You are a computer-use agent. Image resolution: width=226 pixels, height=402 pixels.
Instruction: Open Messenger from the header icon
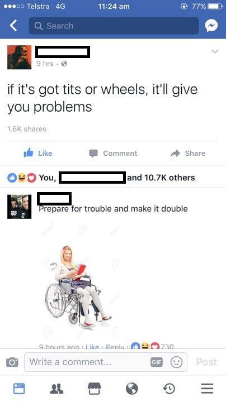pos(211,26)
